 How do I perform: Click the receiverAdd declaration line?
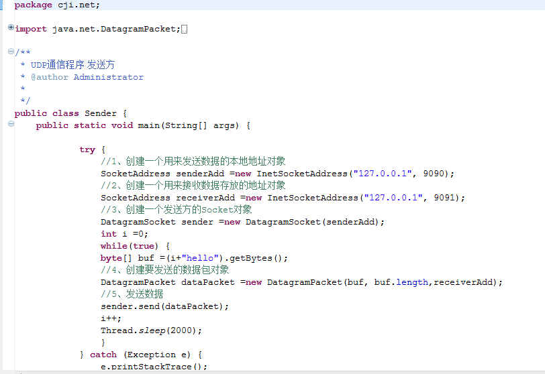click(283, 198)
